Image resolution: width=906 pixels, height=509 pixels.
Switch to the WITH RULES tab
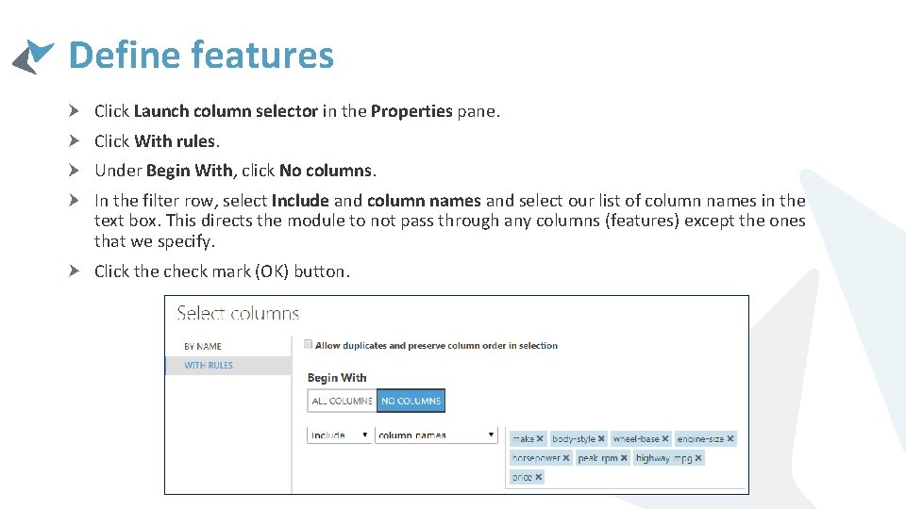(209, 366)
